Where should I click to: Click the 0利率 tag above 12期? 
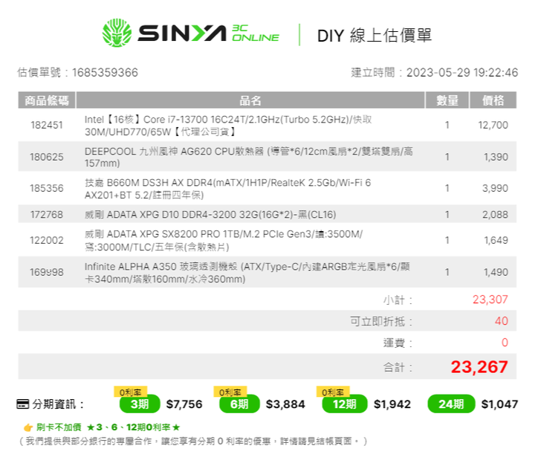pyautogui.click(x=333, y=392)
